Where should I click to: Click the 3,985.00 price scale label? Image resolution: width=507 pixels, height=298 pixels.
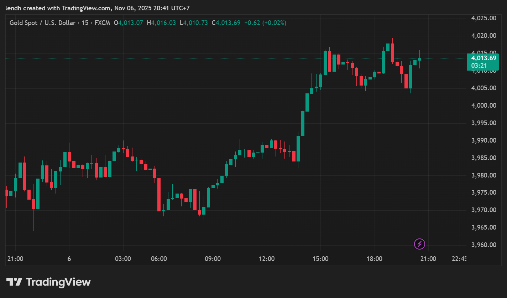[x=484, y=158]
